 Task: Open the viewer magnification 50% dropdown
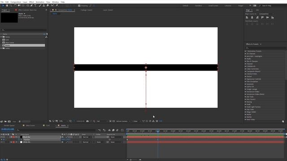63,121
